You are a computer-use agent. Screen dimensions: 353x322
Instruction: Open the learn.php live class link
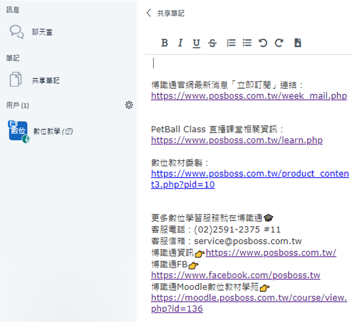pos(237,140)
